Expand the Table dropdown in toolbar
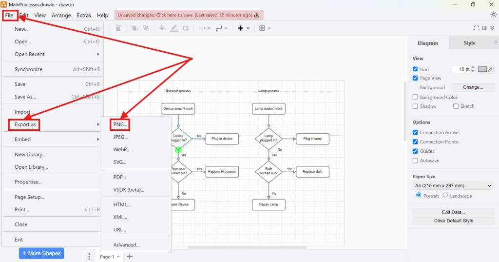 click(265, 28)
